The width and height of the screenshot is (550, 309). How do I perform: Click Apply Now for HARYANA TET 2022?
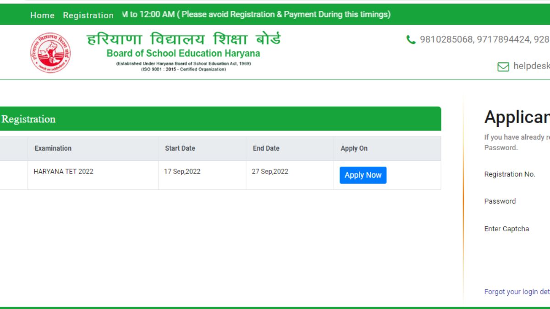[363, 175]
